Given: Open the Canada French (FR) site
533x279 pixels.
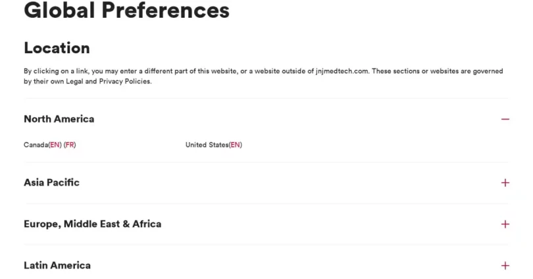Looking at the screenshot, I should coord(70,145).
